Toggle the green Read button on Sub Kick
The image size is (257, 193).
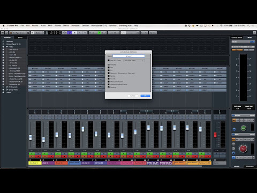pyautogui.click(x=32, y=154)
